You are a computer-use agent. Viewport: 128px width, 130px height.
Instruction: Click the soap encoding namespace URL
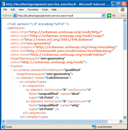point(76,47)
